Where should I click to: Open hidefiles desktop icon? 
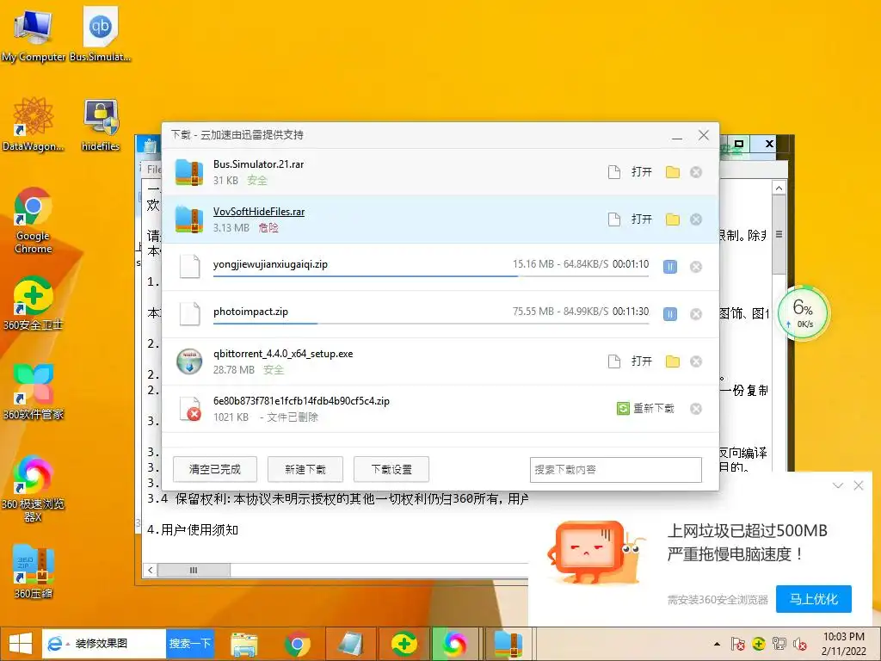tap(101, 124)
